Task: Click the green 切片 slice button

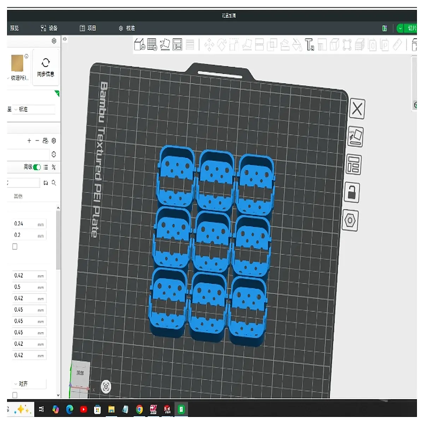Action: coord(410,28)
